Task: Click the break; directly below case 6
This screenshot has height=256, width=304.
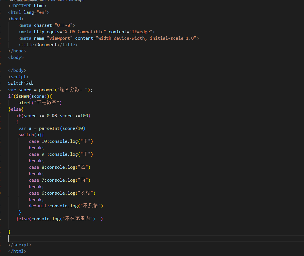Action: coord(37,199)
